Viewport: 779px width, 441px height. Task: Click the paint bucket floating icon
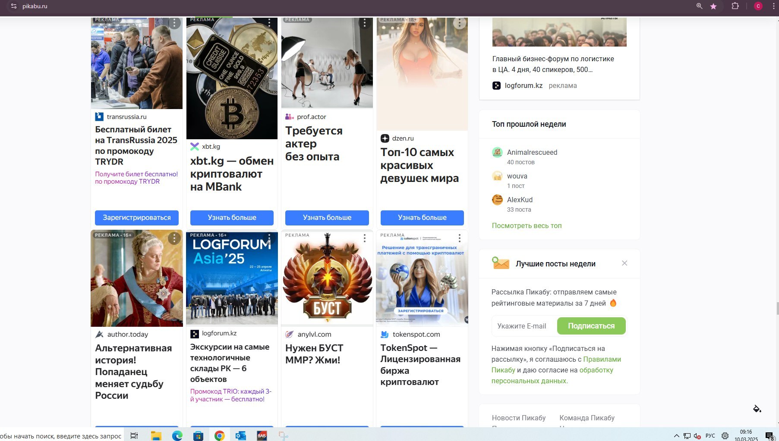tap(757, 409)
